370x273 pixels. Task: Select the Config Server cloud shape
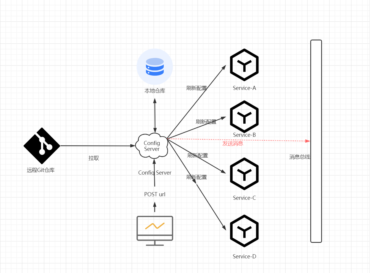152,146
